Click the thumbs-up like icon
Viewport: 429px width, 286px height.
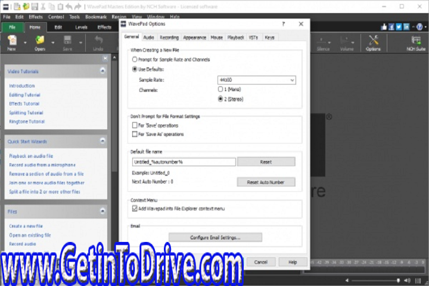(x=384, y=27)
